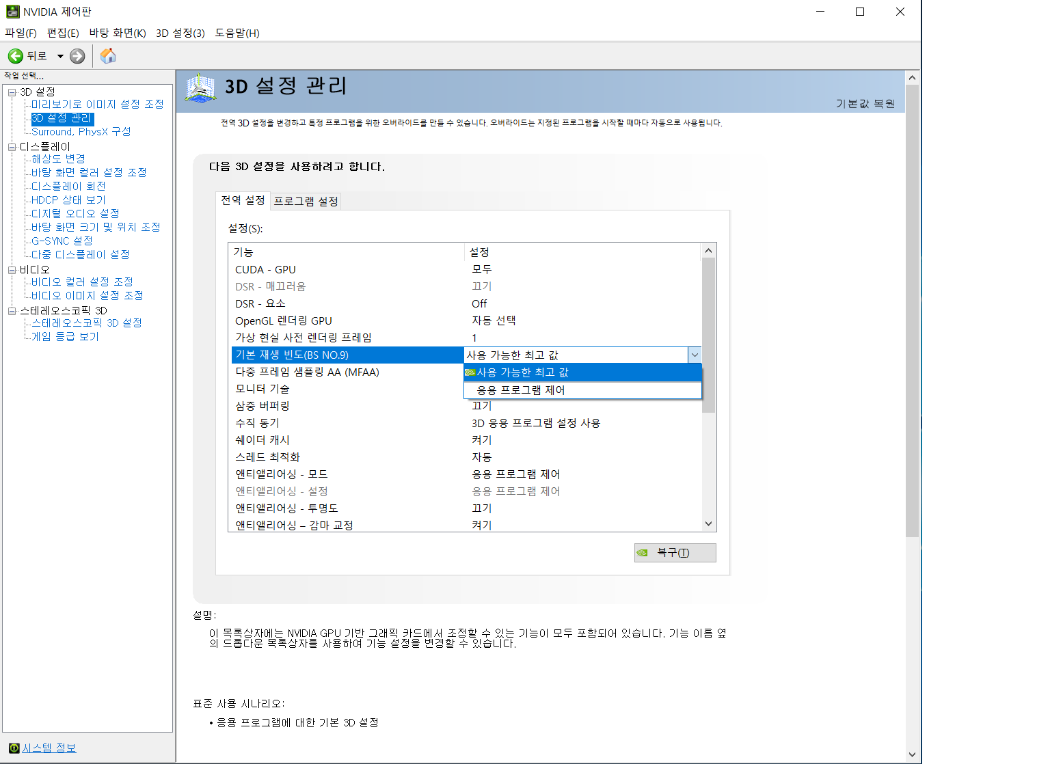Image resolution: width=1050 pixels, height=764 pixels.
Task: Open the 도움말(H) menu
Action: (x=237, y=33)
